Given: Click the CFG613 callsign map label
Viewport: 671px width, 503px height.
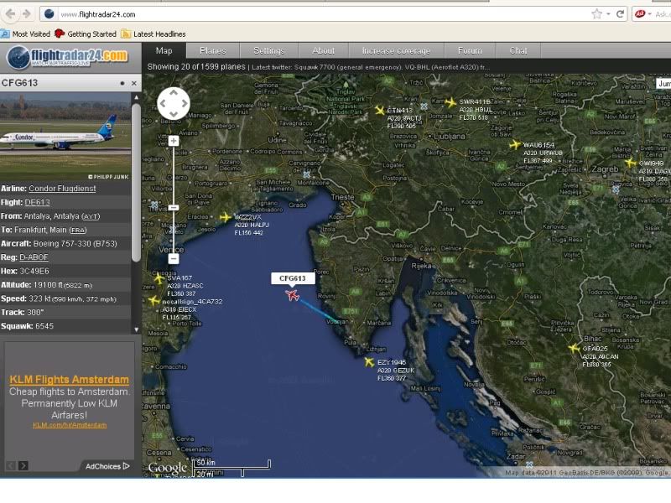Looking at the screenshot, I should click(x=293, y=278).
